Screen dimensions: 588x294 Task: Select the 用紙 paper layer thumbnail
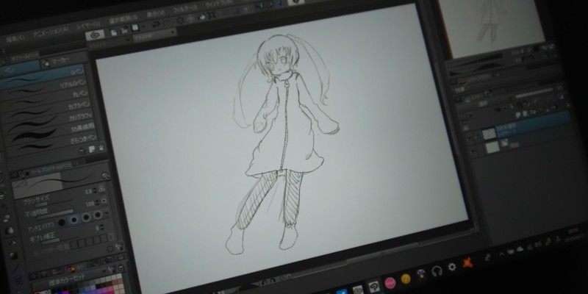point(492,146)
